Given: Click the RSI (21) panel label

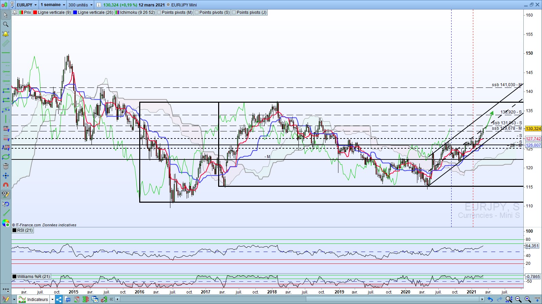Looking at the screenshot, I should (25, 230).
